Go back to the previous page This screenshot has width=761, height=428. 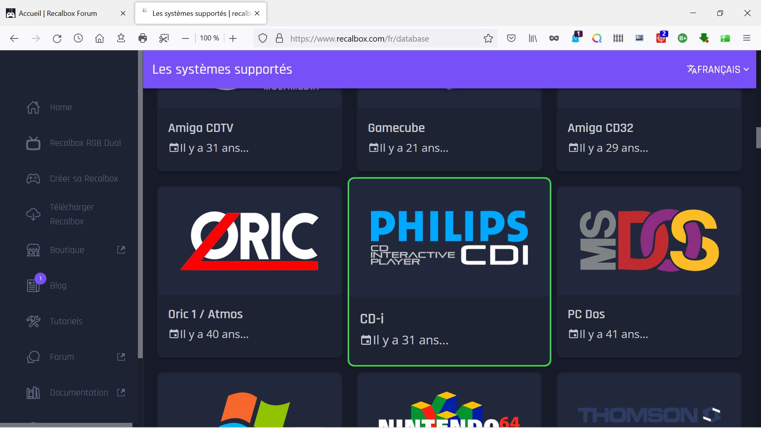(14, 38)
